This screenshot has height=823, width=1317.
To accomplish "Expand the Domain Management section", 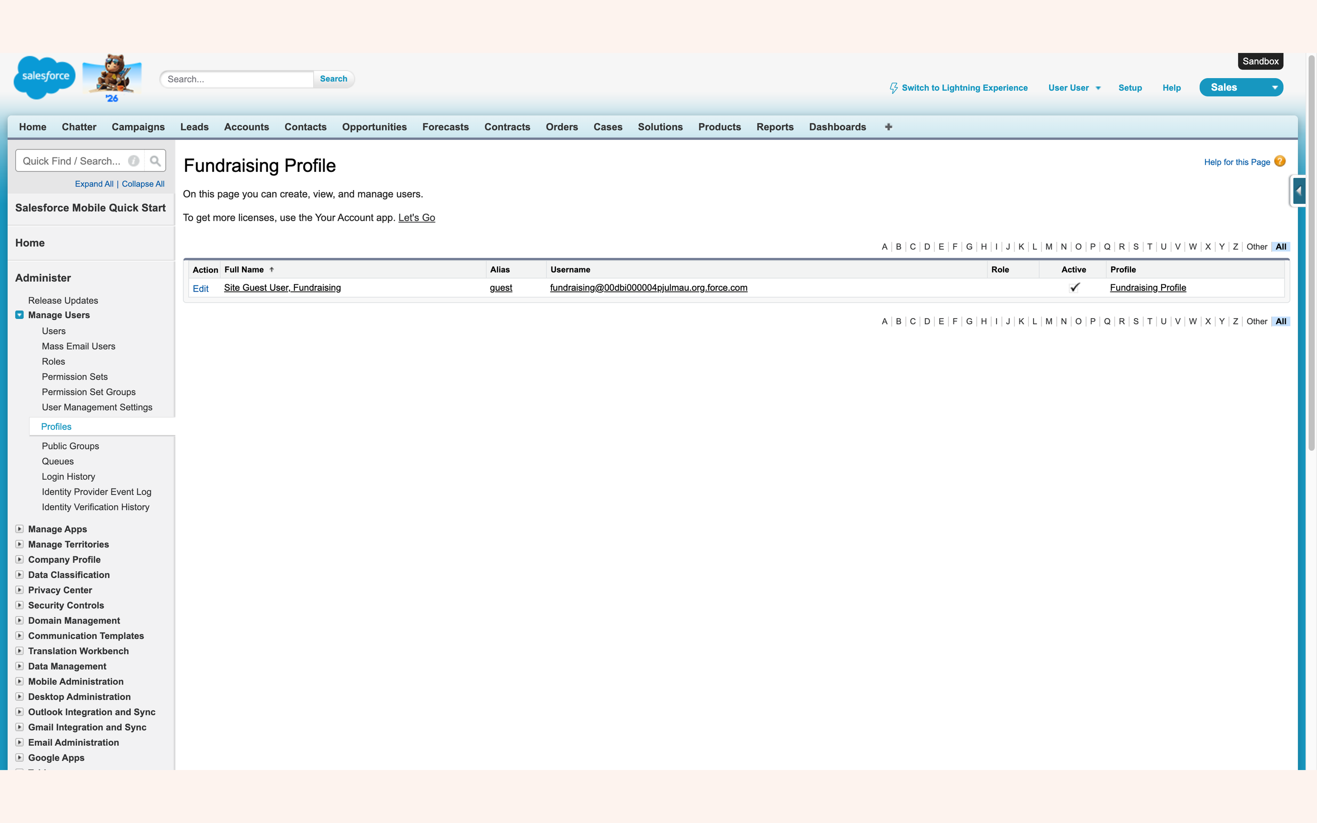I will point(20,620).
